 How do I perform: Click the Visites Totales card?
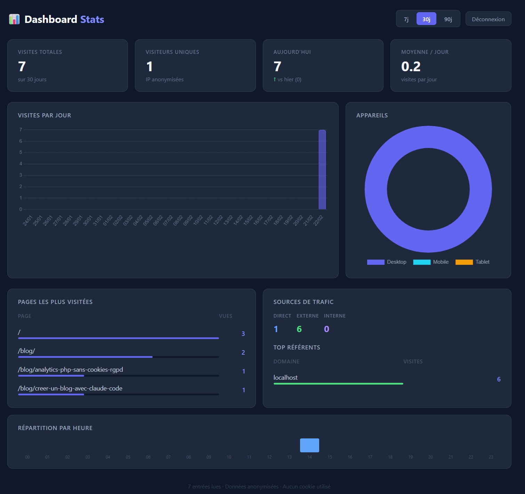(67, 66)
